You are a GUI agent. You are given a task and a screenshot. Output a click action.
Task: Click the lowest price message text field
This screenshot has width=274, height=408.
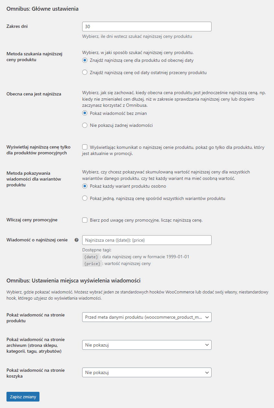[147, 240]
